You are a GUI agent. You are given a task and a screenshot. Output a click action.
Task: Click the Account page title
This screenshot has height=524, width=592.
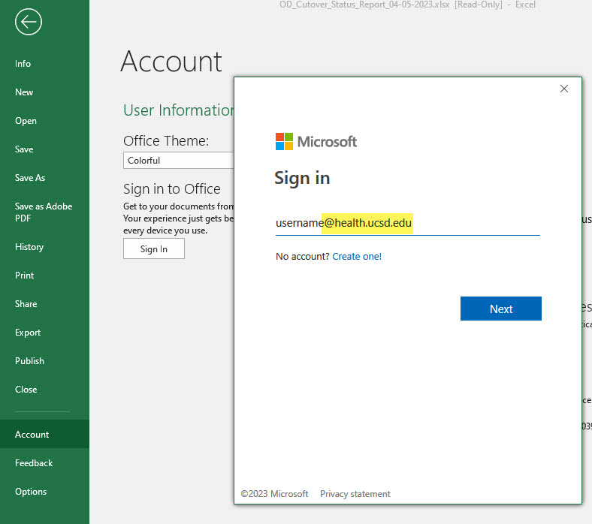(x=171, y=61)
